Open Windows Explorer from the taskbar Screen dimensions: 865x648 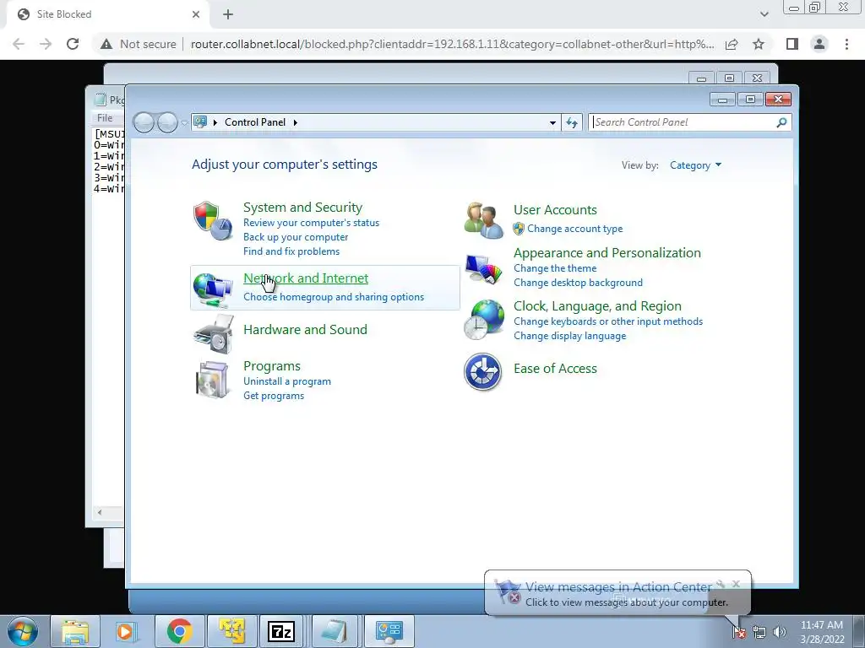[x=75, y=631]
